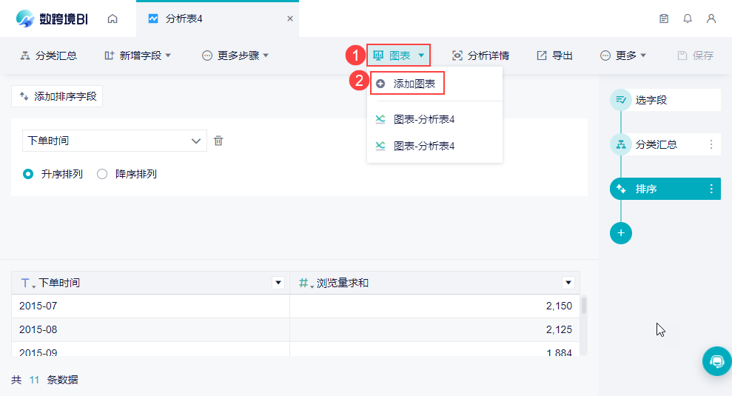Open the customer support chat bubble
The image size is (732, 396).
tap(717, 361)
